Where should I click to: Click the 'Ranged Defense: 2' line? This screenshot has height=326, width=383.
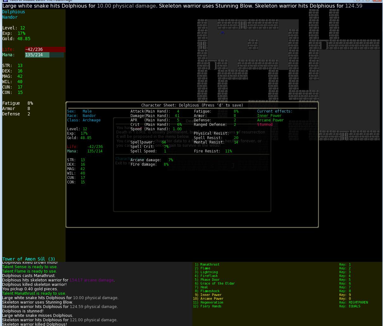pyautogui.click(x=215, y=125)
